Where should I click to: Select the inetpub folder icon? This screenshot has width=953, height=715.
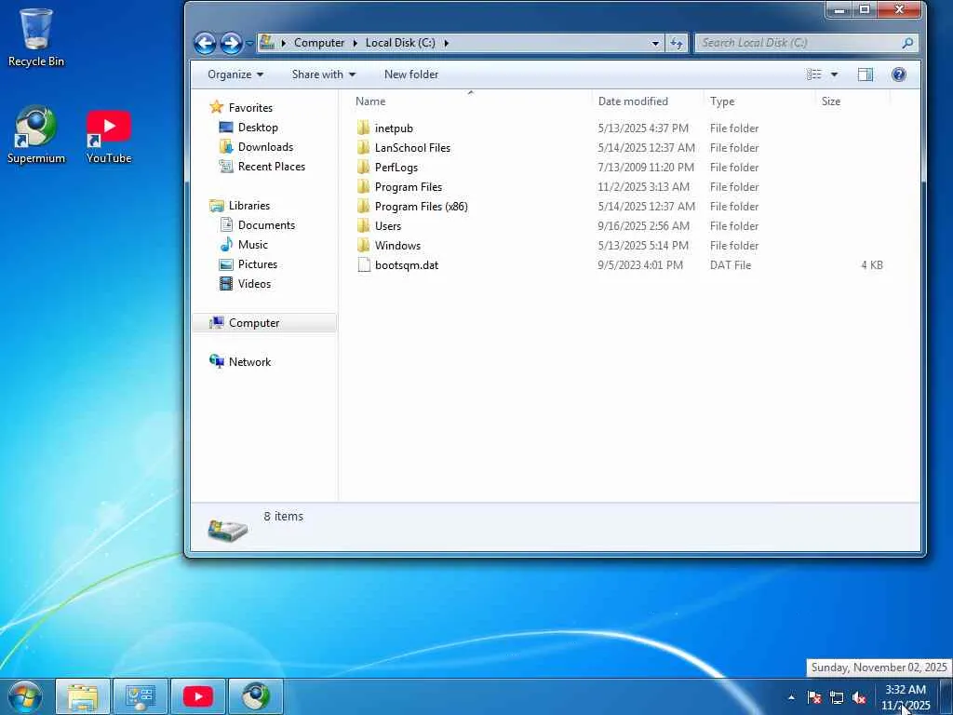[x=364, y=128]
